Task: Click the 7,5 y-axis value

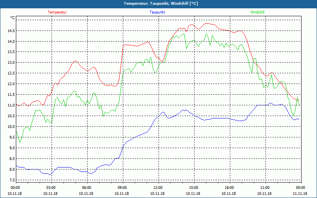Action: tap(12, 180)
